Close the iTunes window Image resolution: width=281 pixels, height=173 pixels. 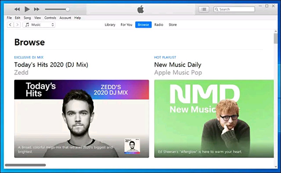click(x=273, y=6)
